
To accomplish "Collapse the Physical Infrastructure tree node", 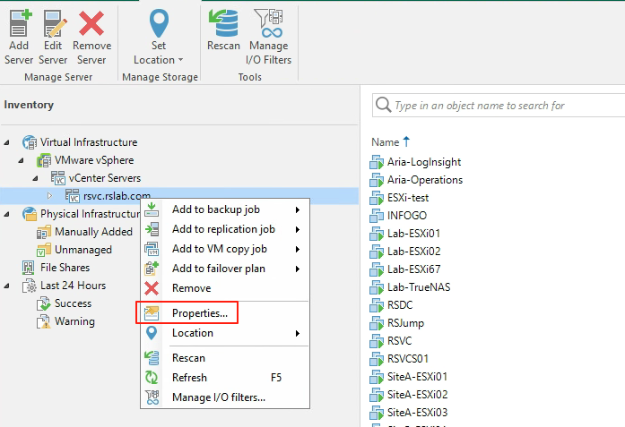I will click(7, 214).
